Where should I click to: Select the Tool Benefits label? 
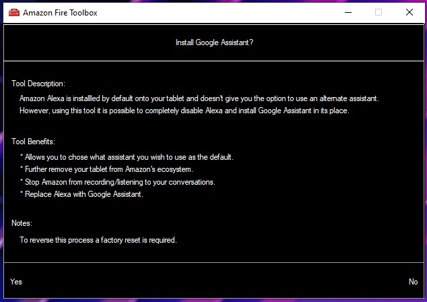[33, 142]
